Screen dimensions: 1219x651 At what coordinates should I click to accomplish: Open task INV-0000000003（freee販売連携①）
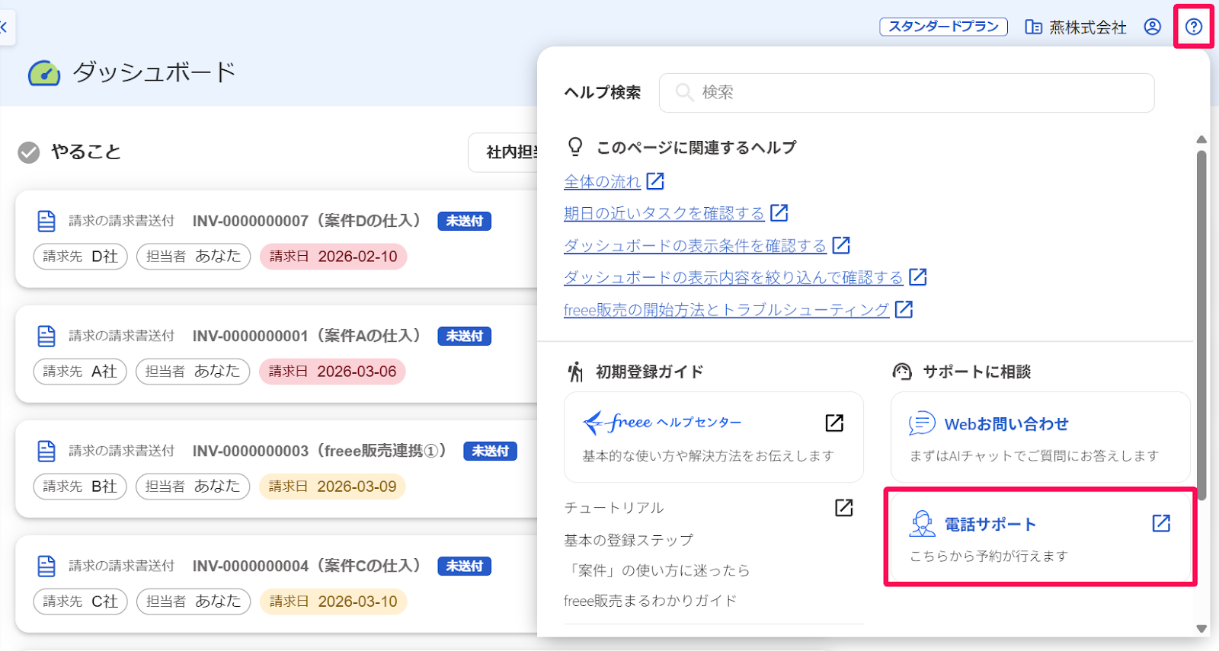[319, 451]
